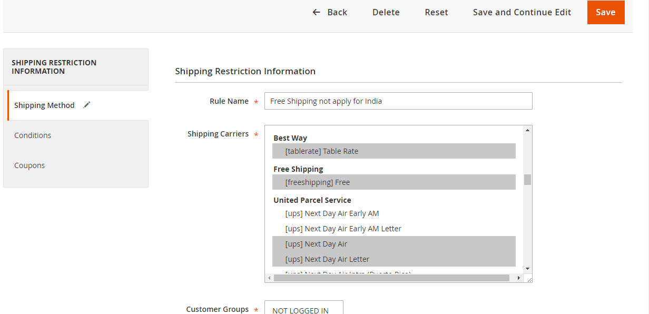Grab the resize handle of carriers list

coord(528,279)
